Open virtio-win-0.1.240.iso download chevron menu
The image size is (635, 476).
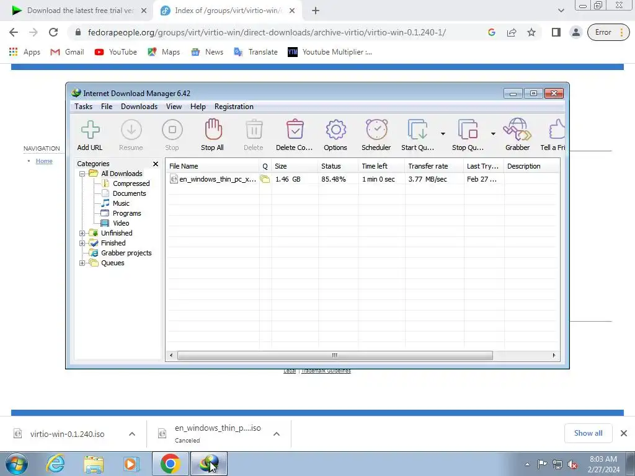132,434
